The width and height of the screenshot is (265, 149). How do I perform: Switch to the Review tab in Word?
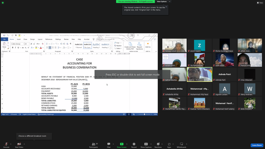[66, 39]
